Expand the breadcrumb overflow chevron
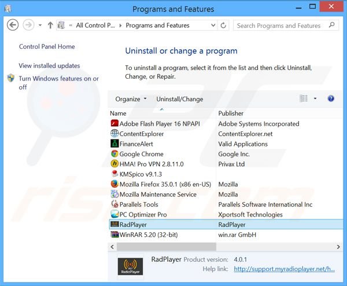The height and width of the screenshot is (286, 347). pyautogui.click(x=71, y=25)
